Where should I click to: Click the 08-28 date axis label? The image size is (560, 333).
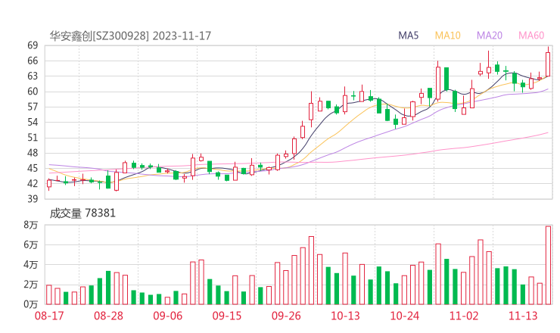(108, 316)
